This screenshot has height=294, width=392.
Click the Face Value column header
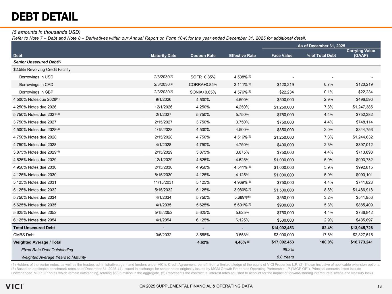click(282, 56)
